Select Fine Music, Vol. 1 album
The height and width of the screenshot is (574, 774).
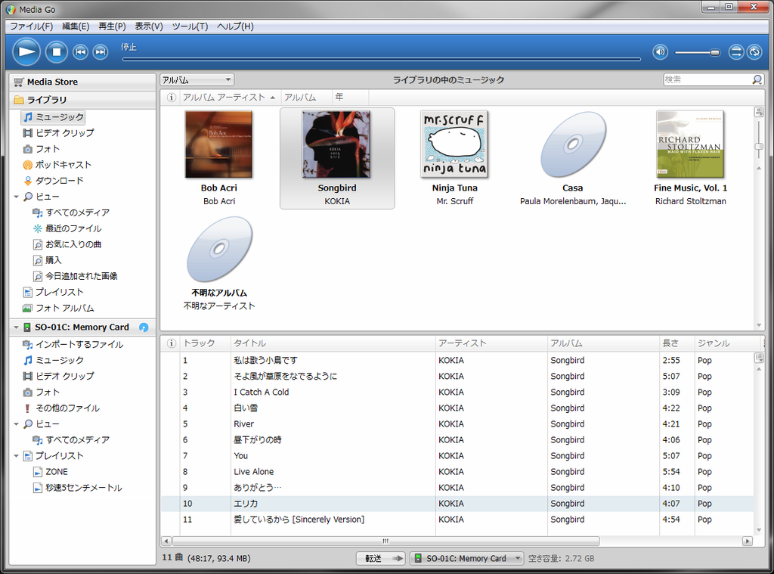(x=690, y=144)
